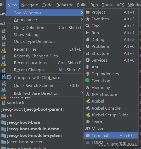Click the Terminal prompt icon
Viewport: 141px width, 149px height.
click(88, 135)
